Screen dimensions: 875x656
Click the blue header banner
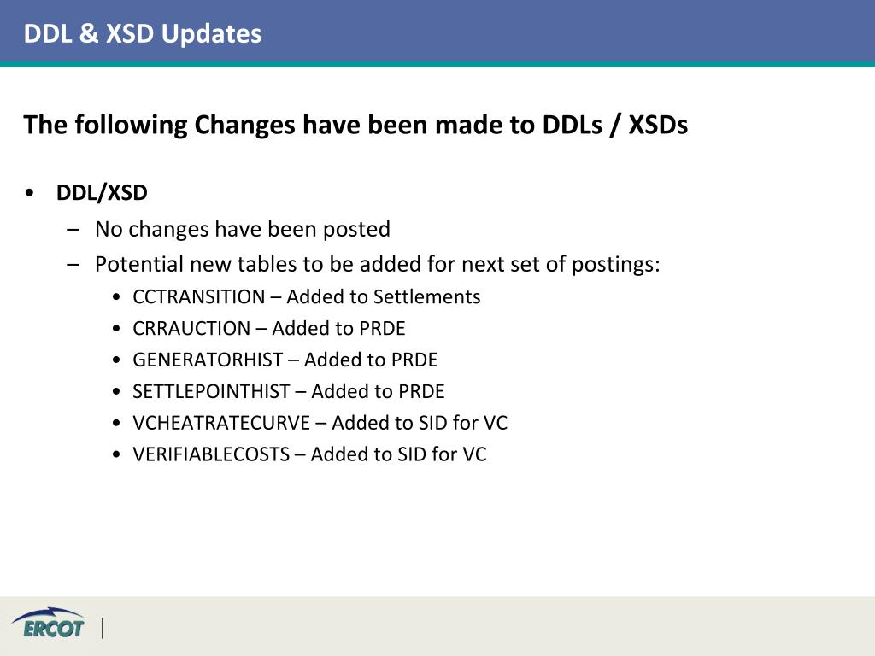pyautogui.click(x=437, y=32)
